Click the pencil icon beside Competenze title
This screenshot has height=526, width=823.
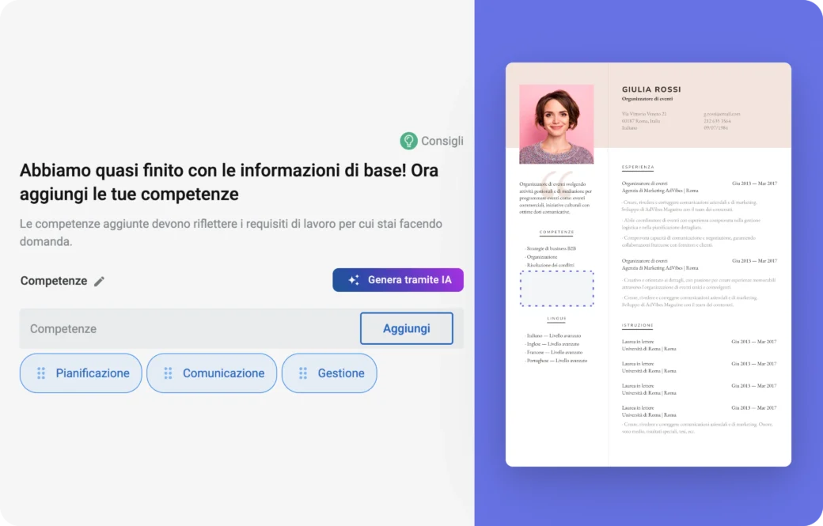pos(99,281)
